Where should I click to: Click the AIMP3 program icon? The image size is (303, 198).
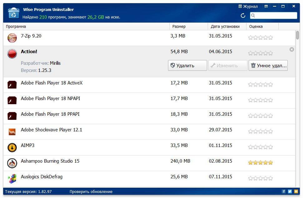point(12,148)
